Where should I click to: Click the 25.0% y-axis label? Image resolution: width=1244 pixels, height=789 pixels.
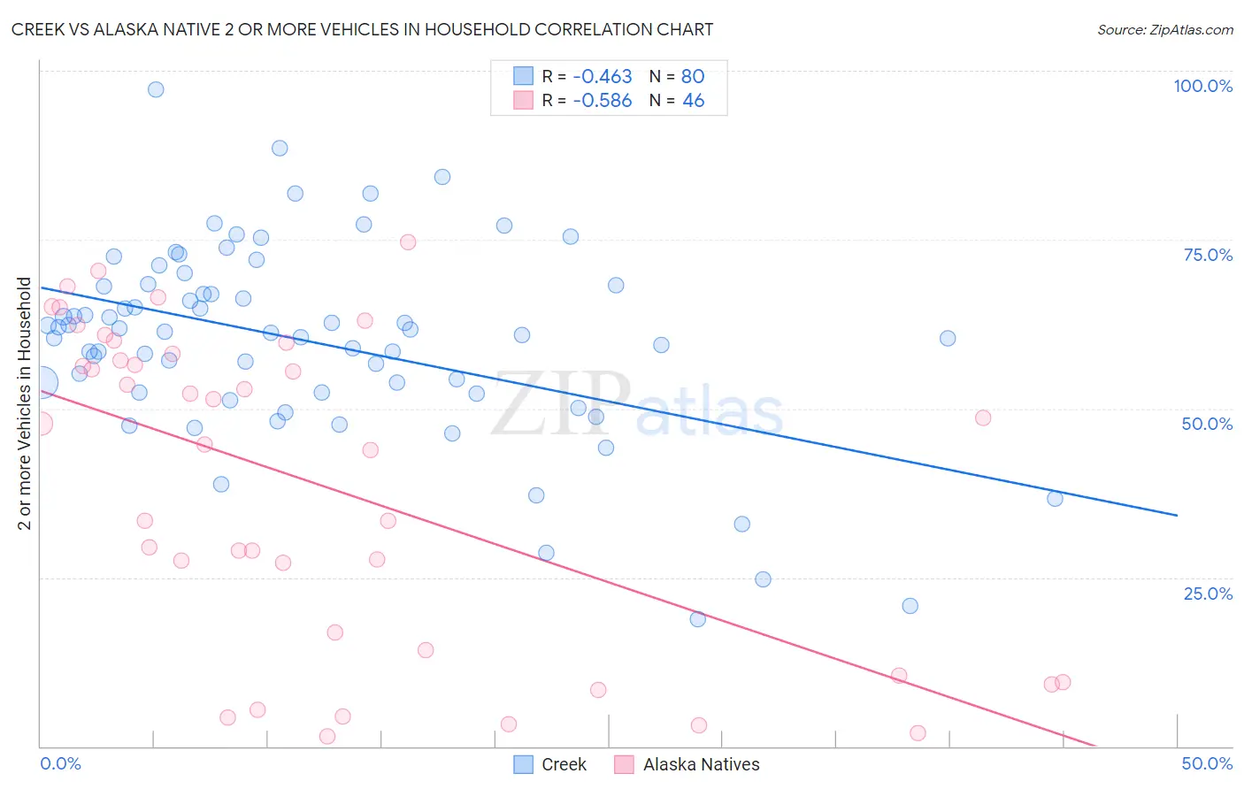click(x=1208, y=593)
